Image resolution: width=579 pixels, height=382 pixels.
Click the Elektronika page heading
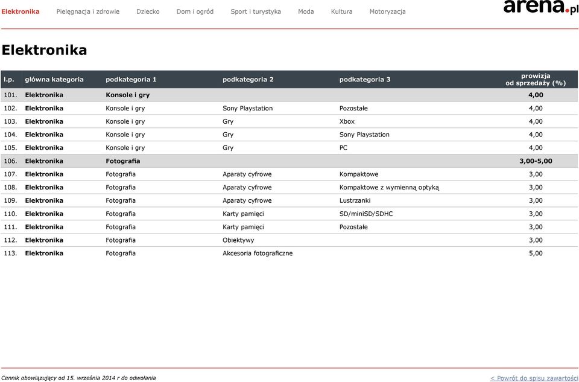coord(44,50)
